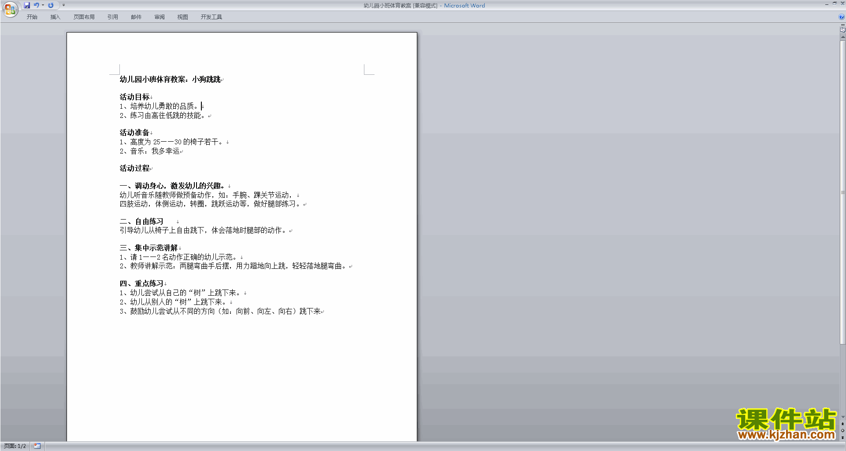Image resolution: width=846 pixels, height=451 pixels.
Task: Switch to the 页面布局 tab
Action: tap(84, 17)
